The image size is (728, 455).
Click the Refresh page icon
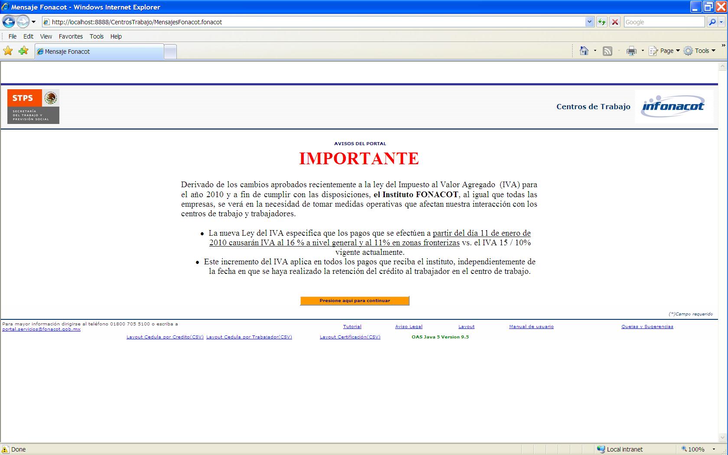602,22
